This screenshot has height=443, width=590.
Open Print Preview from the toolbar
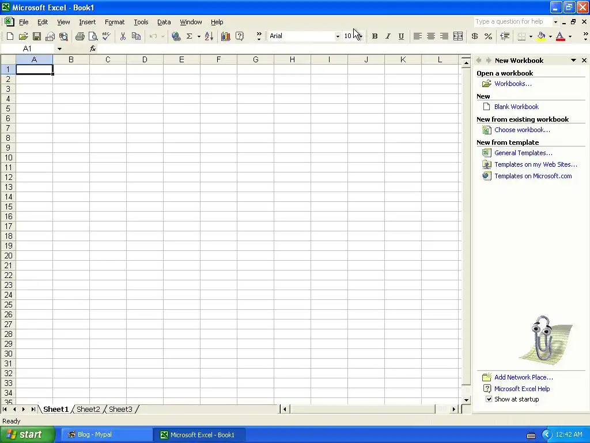[93, 36]
